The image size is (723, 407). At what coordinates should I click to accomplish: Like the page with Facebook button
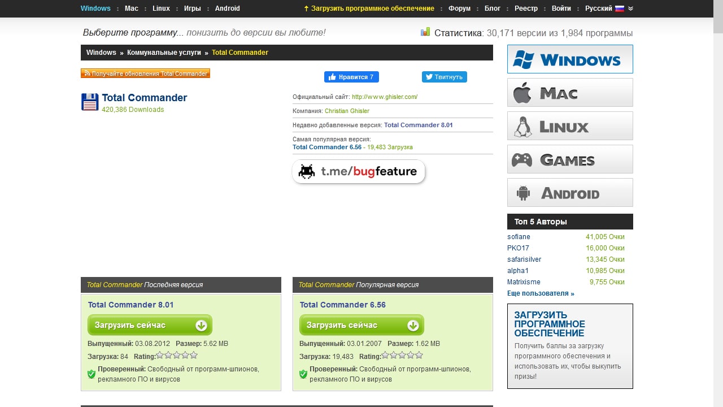click(351, 77)
